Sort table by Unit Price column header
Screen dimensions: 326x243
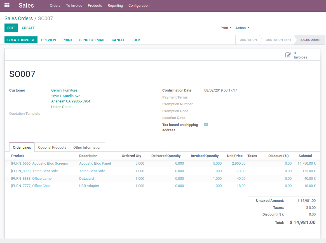234,156
